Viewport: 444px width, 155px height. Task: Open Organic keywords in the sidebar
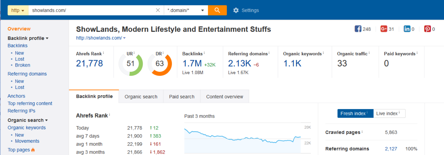tap(27, 128)
